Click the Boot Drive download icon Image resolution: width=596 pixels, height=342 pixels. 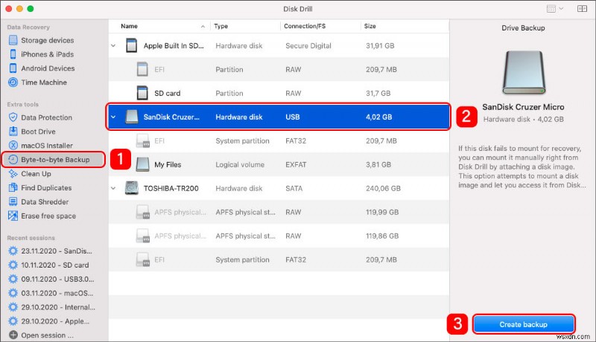(x=13, y=132)
